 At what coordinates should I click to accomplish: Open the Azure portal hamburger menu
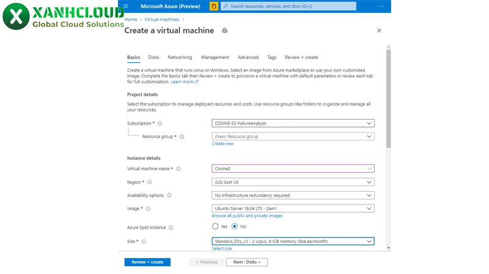coord(126,6)
